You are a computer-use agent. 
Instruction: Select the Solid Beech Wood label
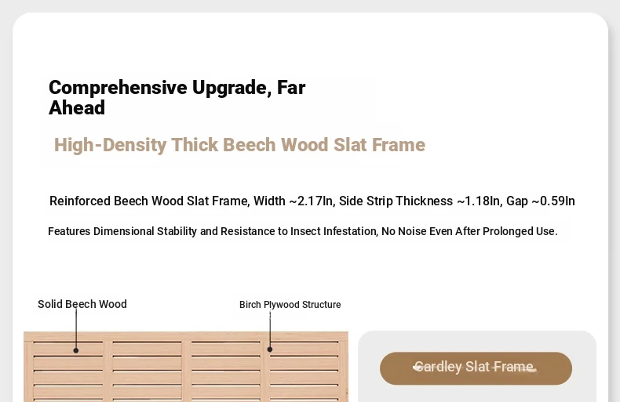pyautogui.click(x=82, y=304)
